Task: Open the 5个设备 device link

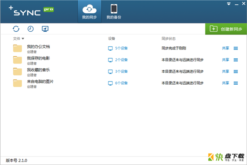Action: point(121,48)
